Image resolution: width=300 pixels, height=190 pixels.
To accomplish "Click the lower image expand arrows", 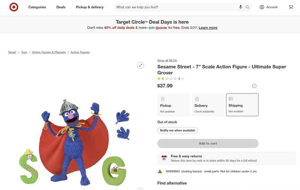I will [x=140, y=189].
